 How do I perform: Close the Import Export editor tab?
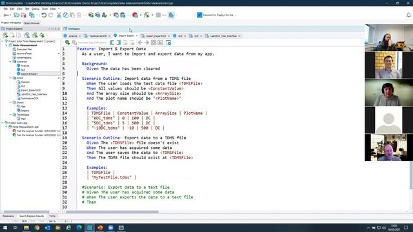[137, 35]
